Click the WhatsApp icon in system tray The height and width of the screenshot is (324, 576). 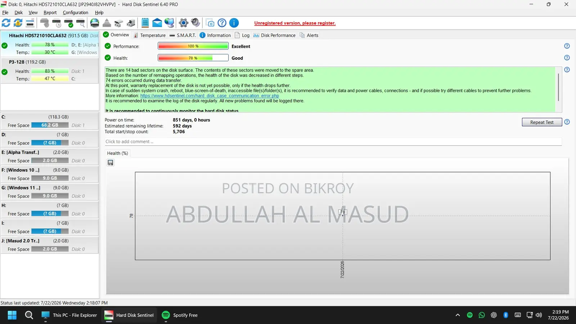[x=482, y=315]
